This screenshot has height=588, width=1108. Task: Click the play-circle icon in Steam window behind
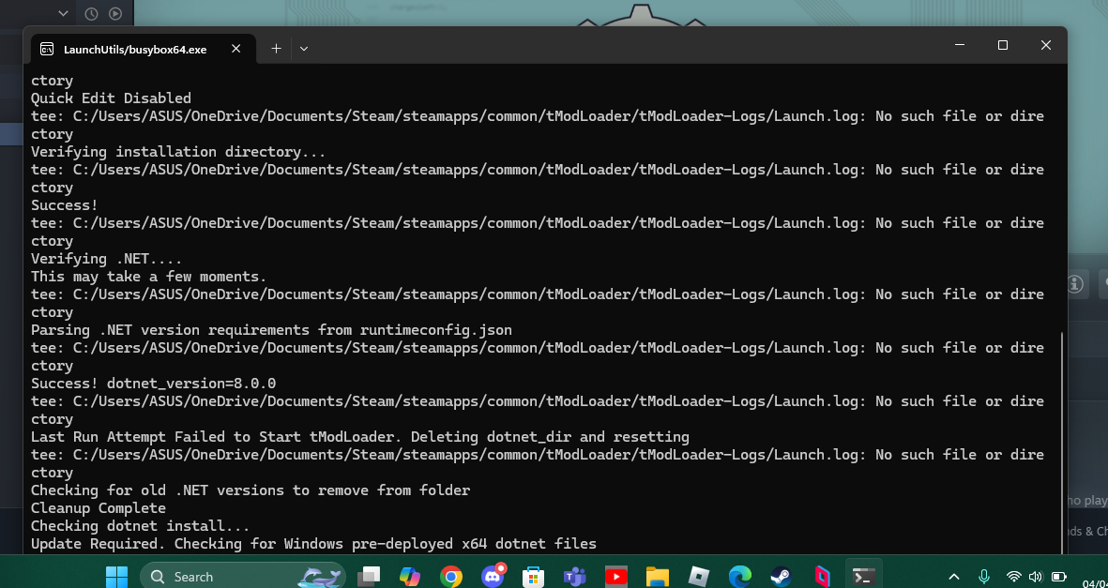click(x=115, y=13)
